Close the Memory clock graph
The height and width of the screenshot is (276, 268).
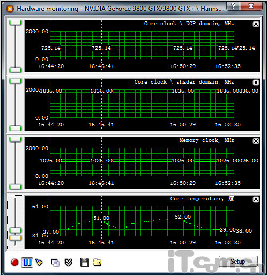coord(256,141)
